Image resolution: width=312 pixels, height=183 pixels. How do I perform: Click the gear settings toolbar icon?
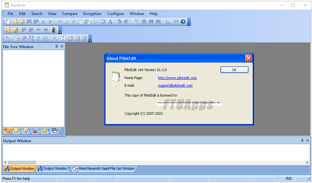click(24, 38)
